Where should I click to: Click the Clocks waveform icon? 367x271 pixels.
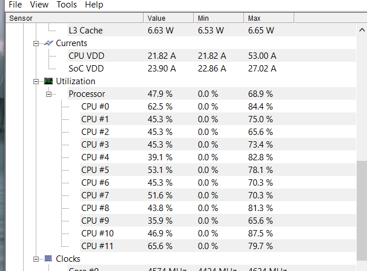pos(48,259)
